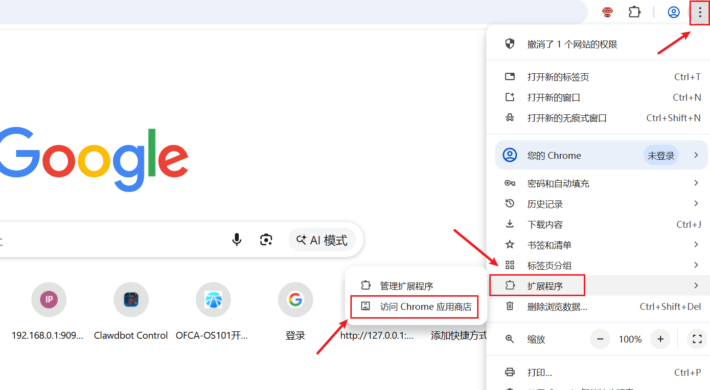This screenshot has width=710, height=390.
Task: Expand the 扩展程序 chevron arrow
Action: coord(696,285)
